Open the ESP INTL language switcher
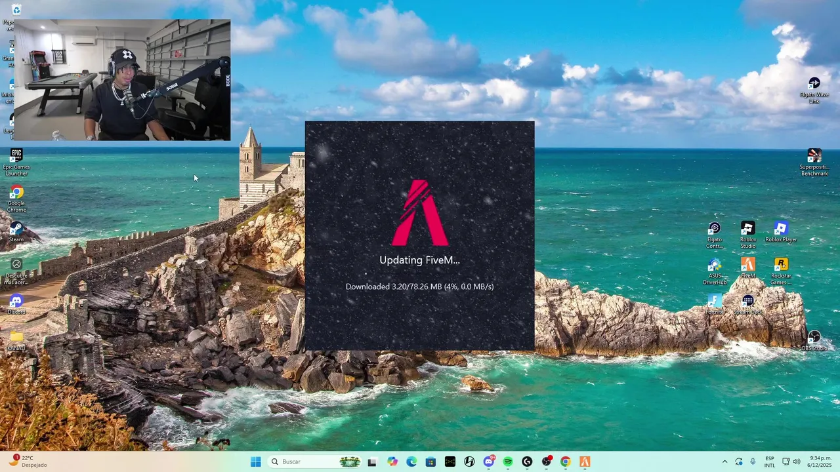 pyautogui.click(x=770, y=462)
